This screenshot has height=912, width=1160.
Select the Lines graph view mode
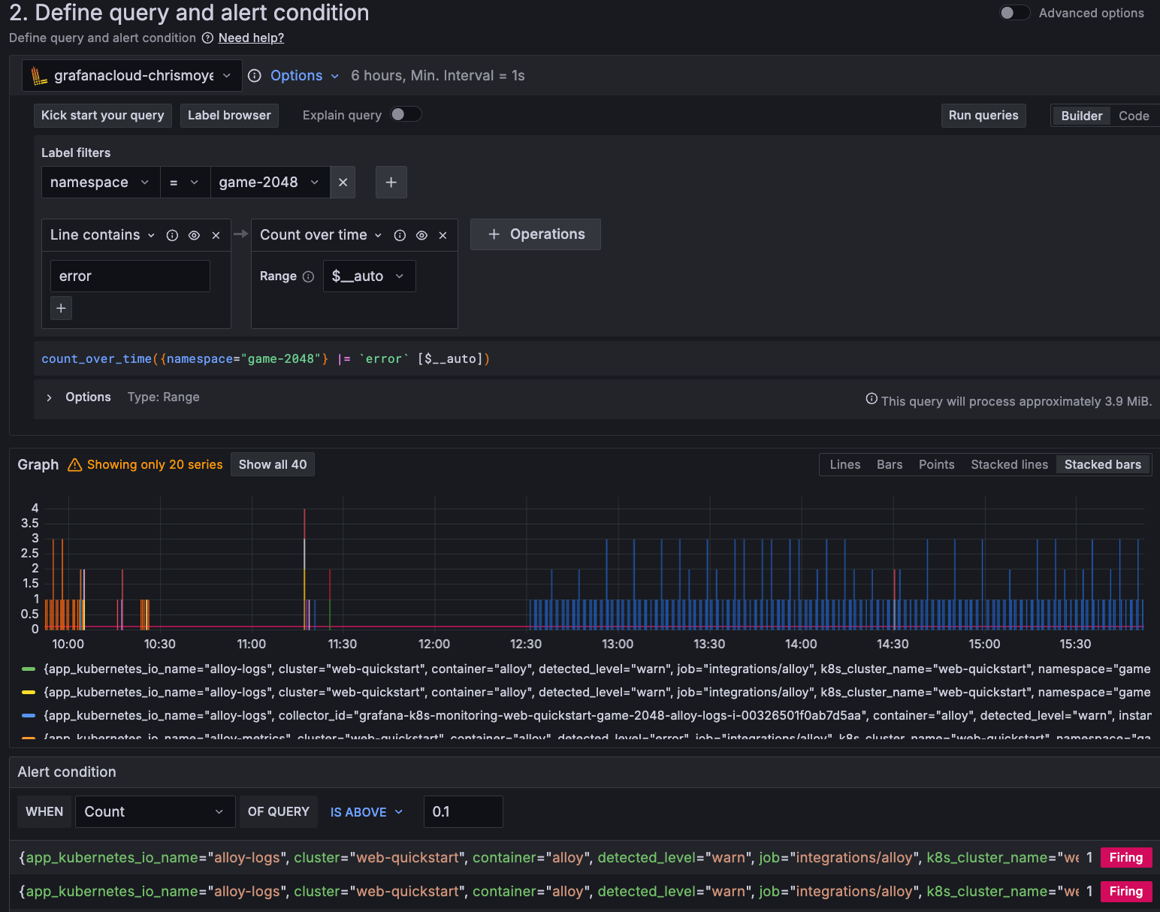tap(844, 464)
